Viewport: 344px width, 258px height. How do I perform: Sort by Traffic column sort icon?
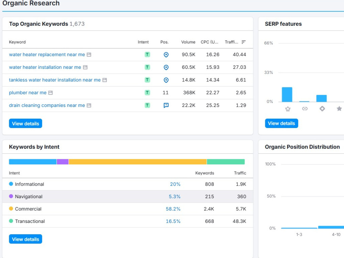[x=244, y=42]
